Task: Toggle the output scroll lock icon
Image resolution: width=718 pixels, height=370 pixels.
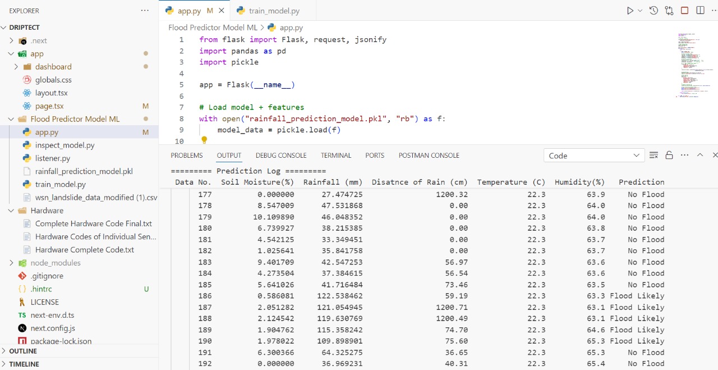Action: point(669,156)
